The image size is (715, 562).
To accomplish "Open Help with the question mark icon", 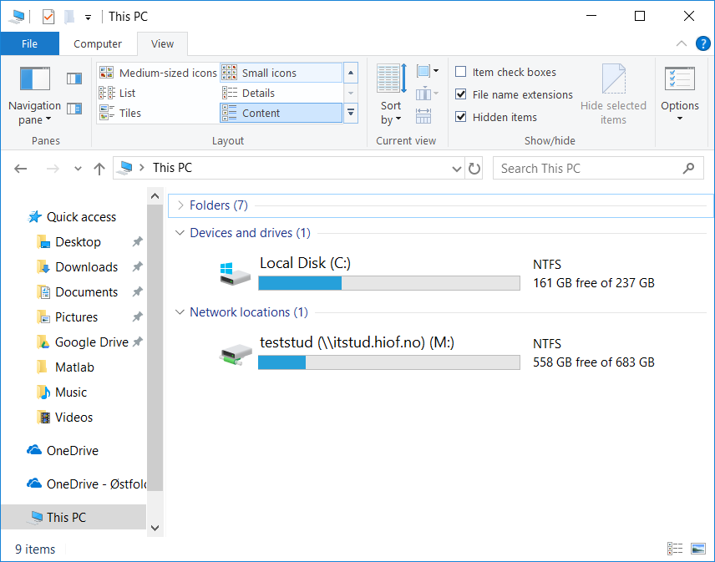I will [x=702, y=43].
